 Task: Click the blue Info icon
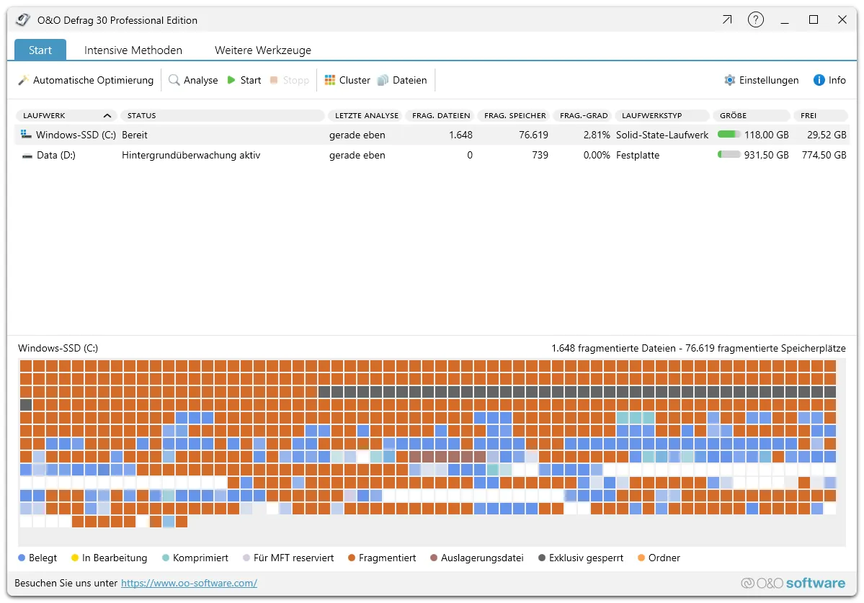click(819, 80)
